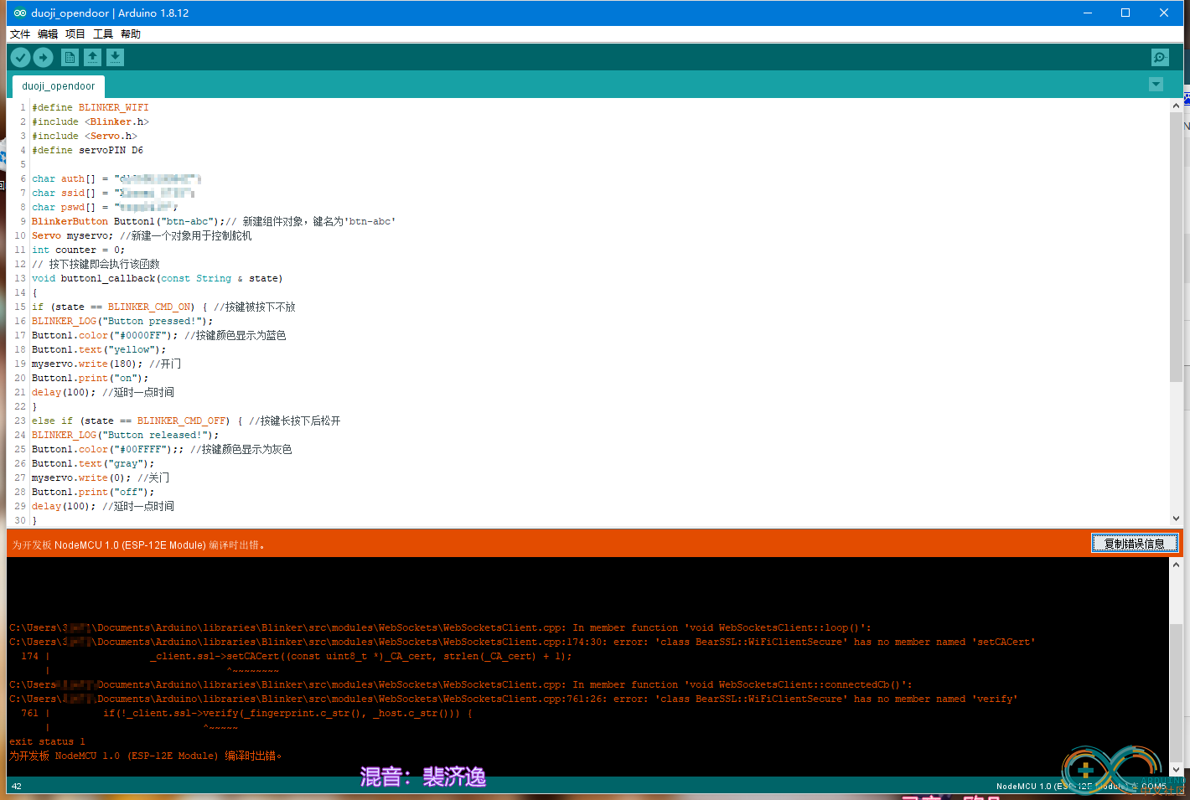Click the Arduino infinity logo in title bar
1190x800 pixels.
pos(19,13)
